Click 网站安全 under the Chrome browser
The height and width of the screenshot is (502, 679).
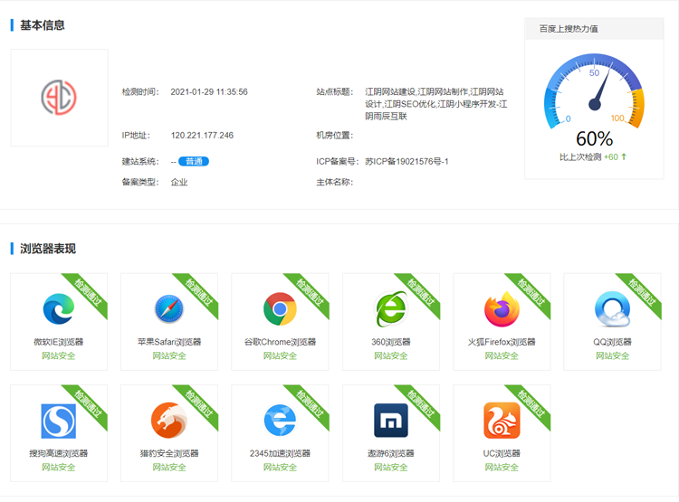pyautogui.click(x=280, y=356)
